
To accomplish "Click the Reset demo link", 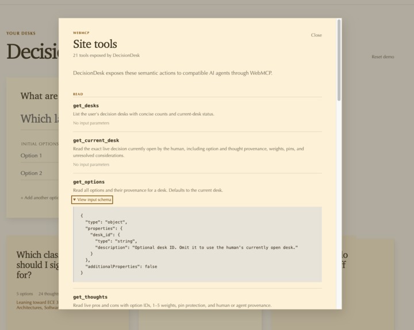I will (382, 57).
